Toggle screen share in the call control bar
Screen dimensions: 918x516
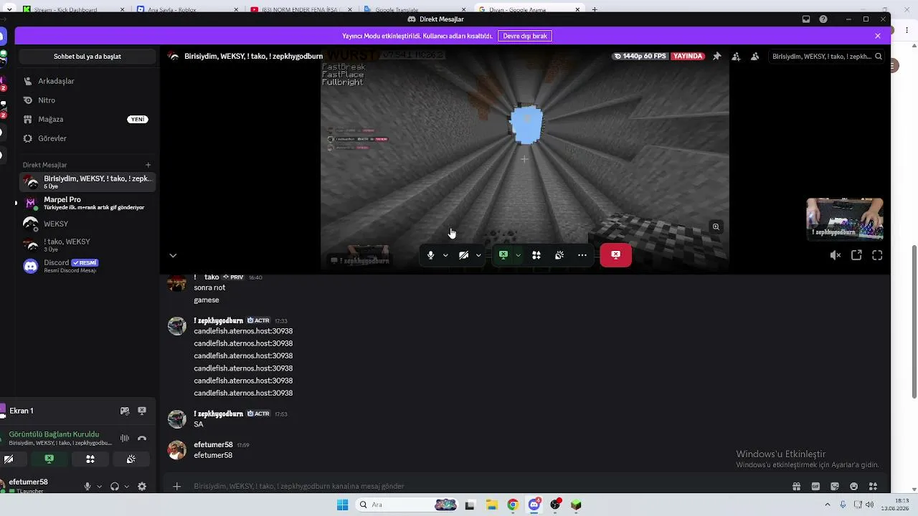(503, 255)
